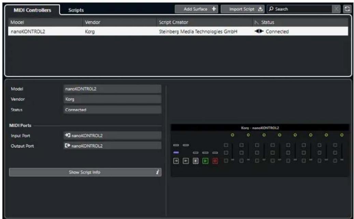Click the last channel's green knob
The image size is (354, 219).
(x=342, y=135)
